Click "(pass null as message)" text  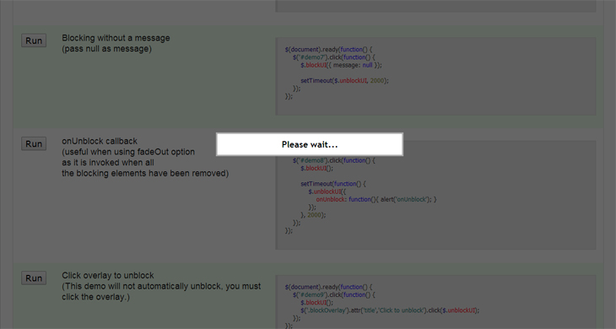point(106,49)
